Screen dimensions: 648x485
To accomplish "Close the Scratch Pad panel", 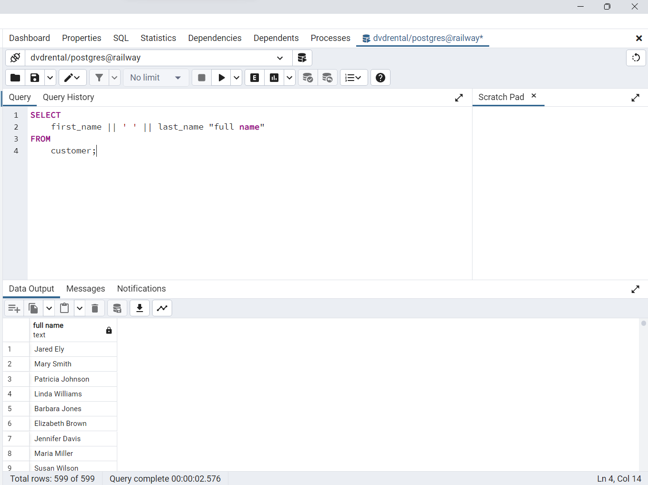I will coord(534,96).
